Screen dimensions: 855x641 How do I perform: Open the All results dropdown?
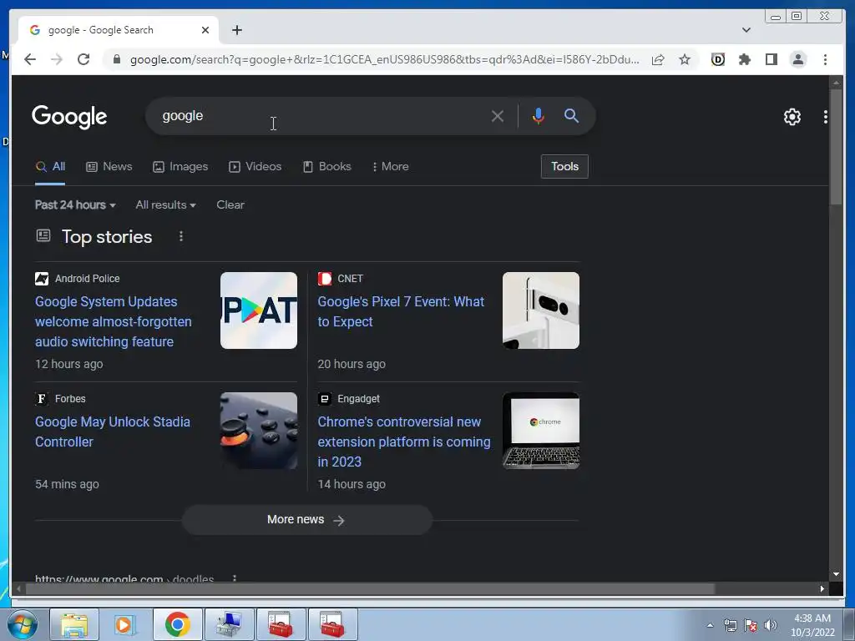click(x=166, y=205)
